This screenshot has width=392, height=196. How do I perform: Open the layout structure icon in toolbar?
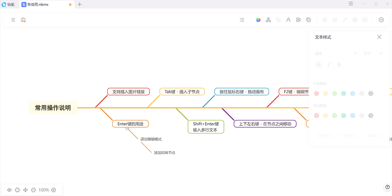tap(268, 20)
